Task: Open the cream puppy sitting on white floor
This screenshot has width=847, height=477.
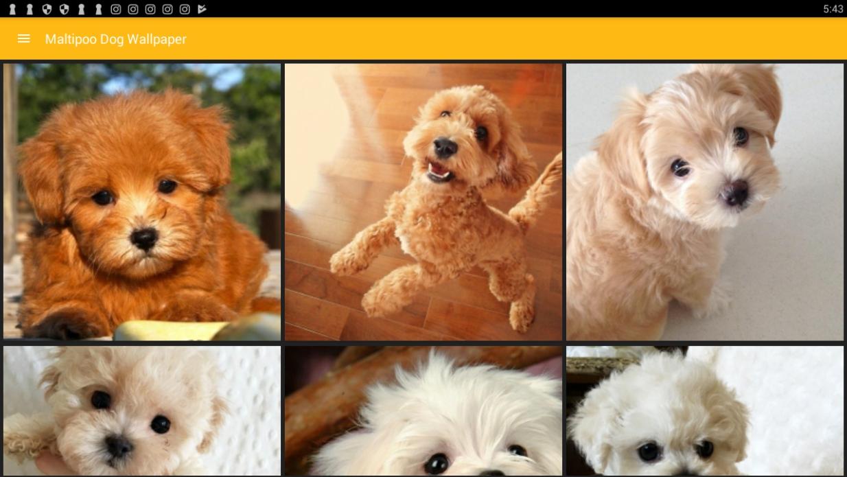Action: (705, 202)
